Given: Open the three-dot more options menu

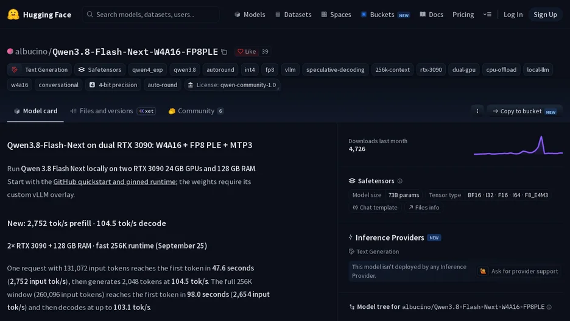Looking at the screenshot, I should coord(477,111).
